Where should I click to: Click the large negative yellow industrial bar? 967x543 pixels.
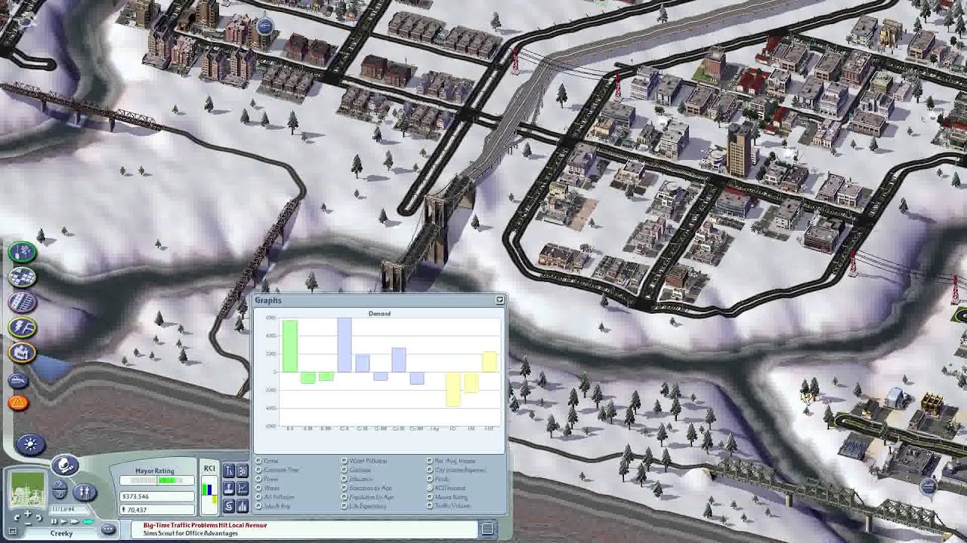coord(453,389)
